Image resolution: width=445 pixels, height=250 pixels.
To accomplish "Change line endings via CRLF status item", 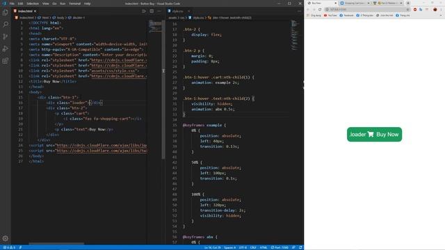I will [x=253, y=247].
